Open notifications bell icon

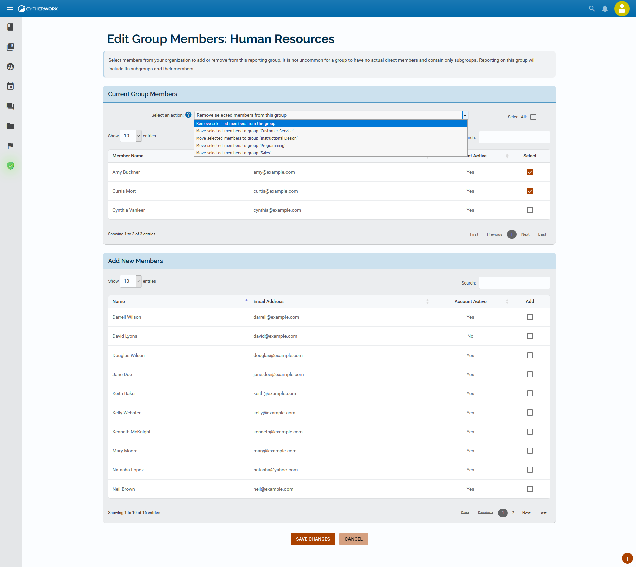(605, 9)
